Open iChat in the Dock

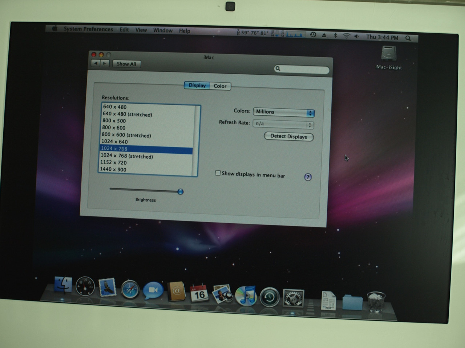pos(153,291)
